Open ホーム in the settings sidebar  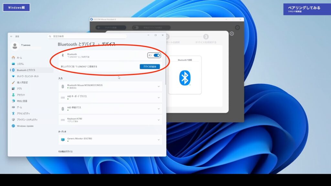(19, 57)
